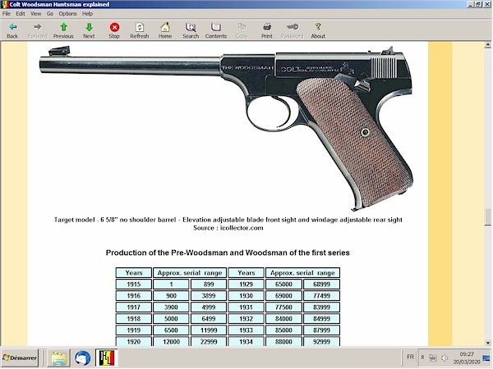Click the Password key icon
493x369 pixels.
click(x=292, y=31)
